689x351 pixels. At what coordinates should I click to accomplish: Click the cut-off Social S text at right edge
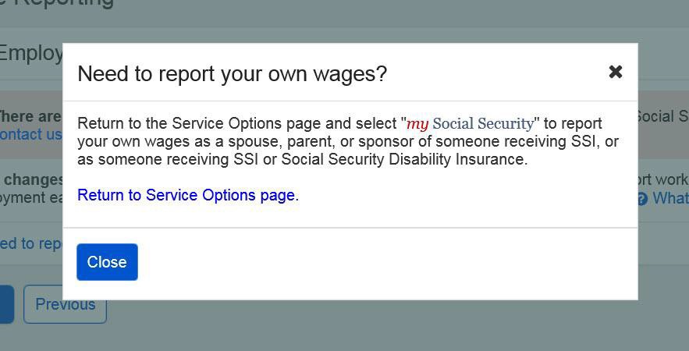tap(662, 116)
